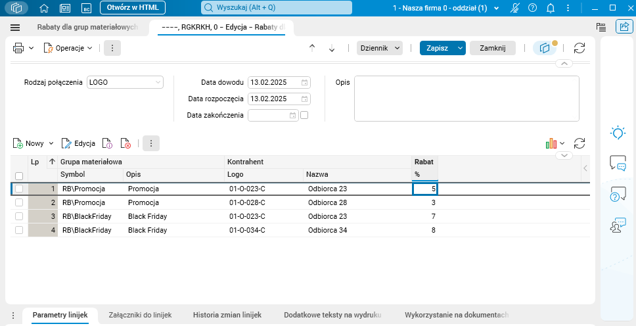Open Dodatkowe teksty na wydruku tab
This screenshot has width=636, height=326.
pos(332,315)
